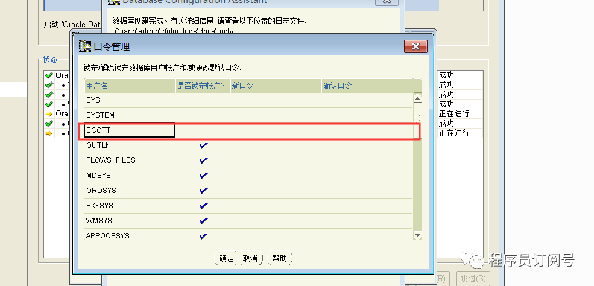Select the SCOTT username cell
The height and width of the screenshot is (286, 594).
pos(130,130)
